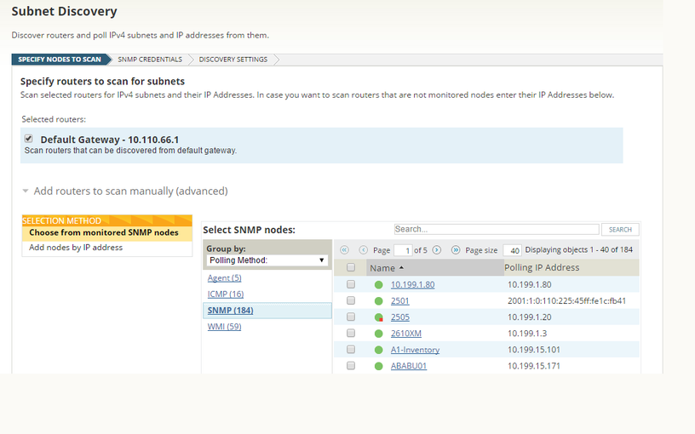
Task: Open the Specify Nodes to Scan step
Action: click(x=60, y=60)
